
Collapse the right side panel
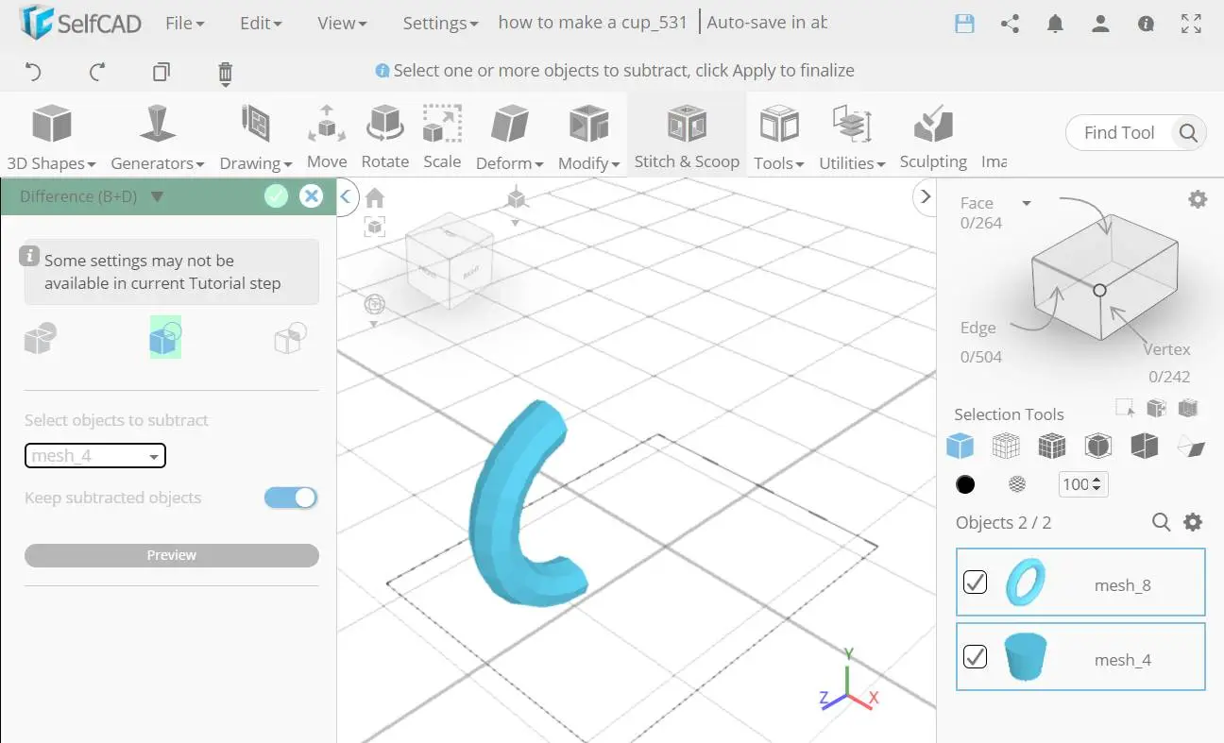[926, 196]
